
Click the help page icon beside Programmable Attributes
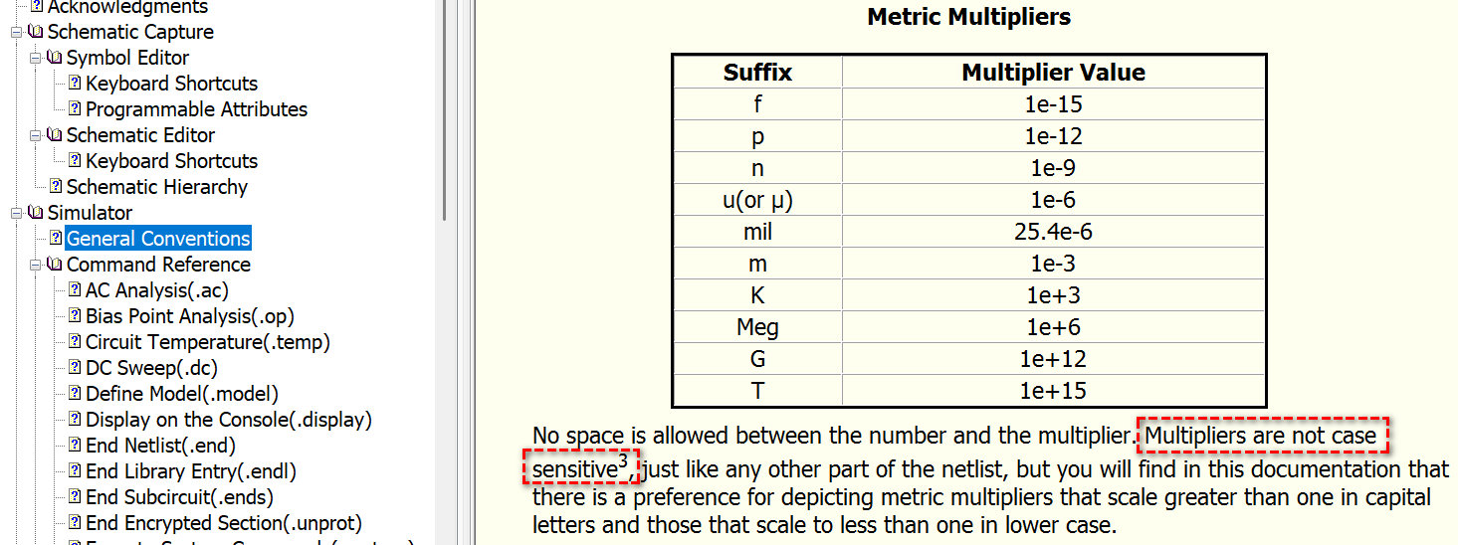[x=75, y=109]
